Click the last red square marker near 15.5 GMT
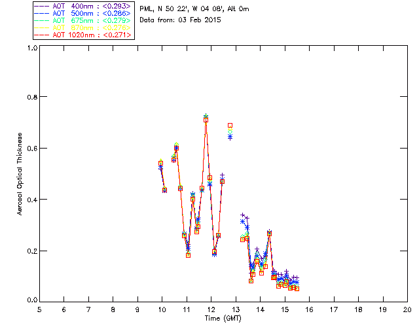This screenshot has width=419, height=335. pyautogui.click(x=297, y=289)
